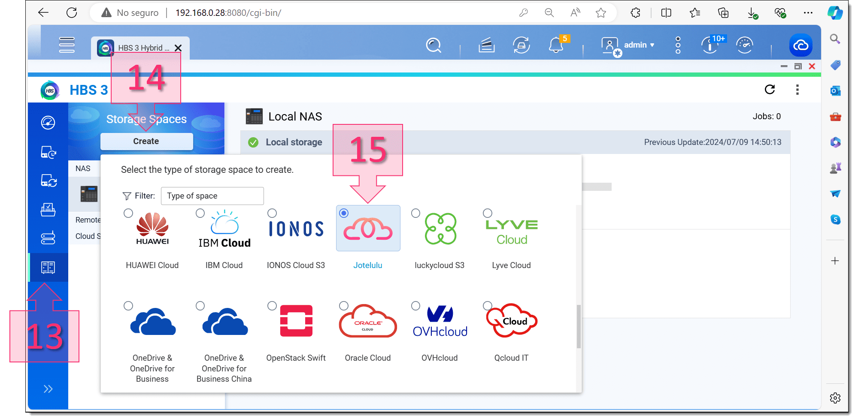Select the OpenStack Swift radio button
The width and height of the screenshot is (855, 419).
click(x=272, y=306)
